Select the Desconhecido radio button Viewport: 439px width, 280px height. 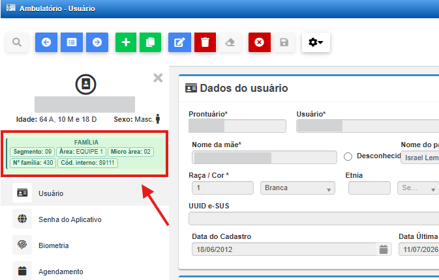(x=348, y=156)
